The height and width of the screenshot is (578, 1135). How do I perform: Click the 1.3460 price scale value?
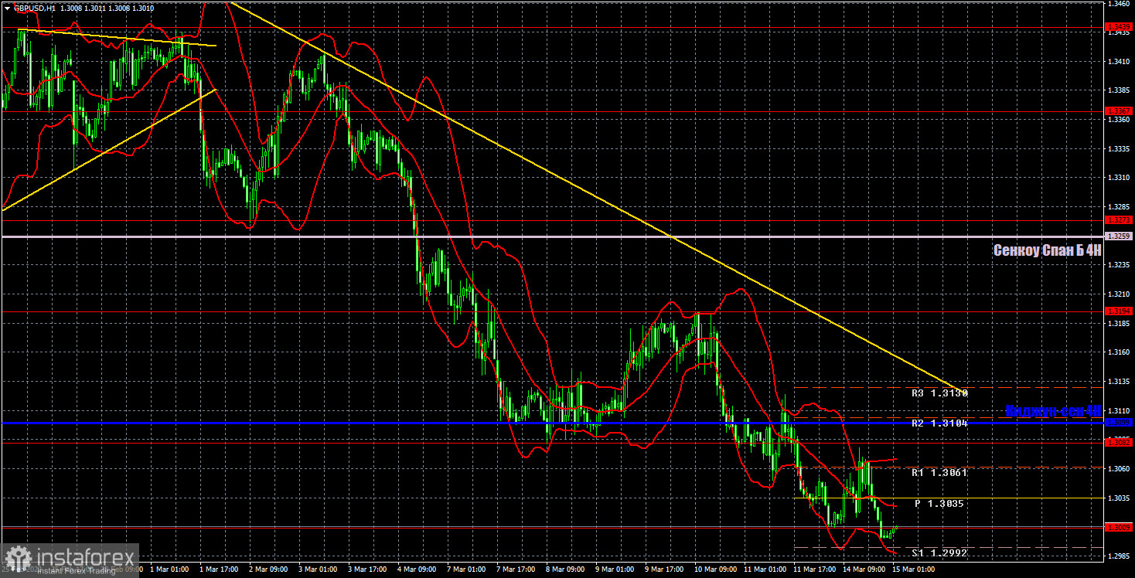coord(1120,4)
